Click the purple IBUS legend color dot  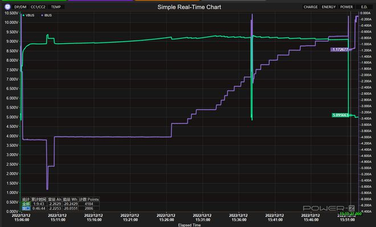pyautogui.click(x=42, y=15)
